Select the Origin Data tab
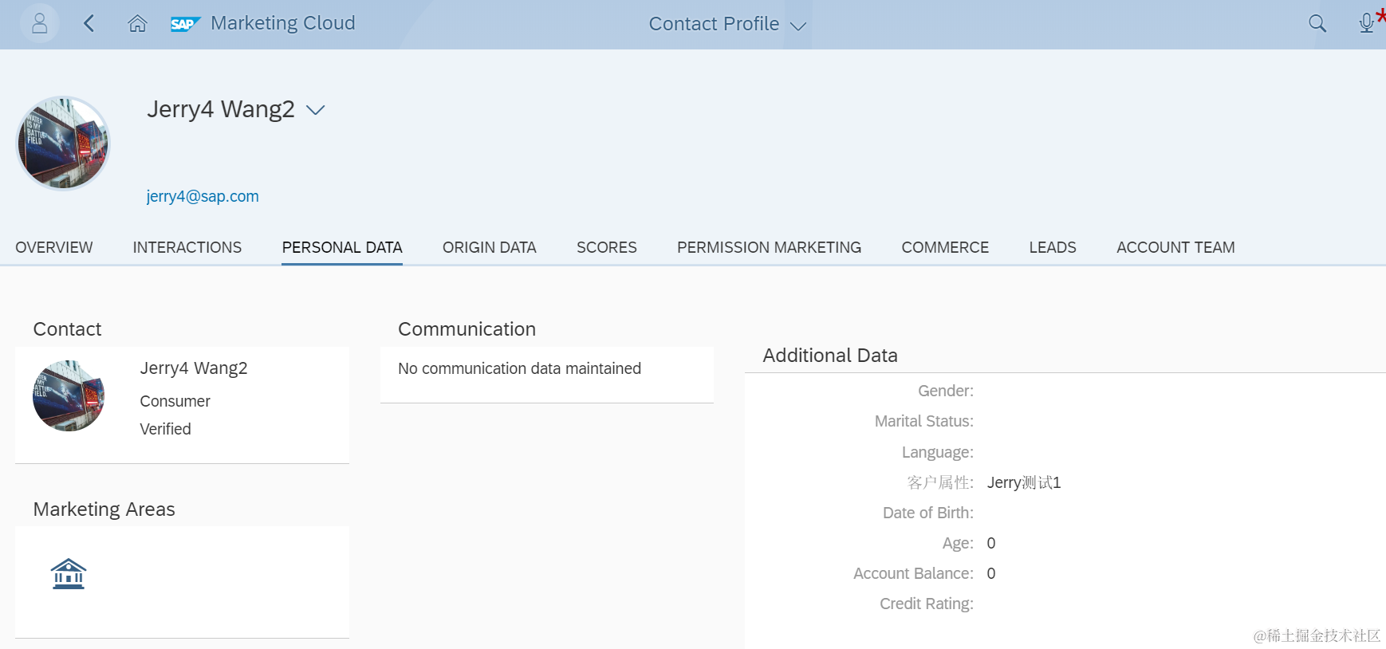This screenshot has height=649, width=1386. [x=490, y=247]
